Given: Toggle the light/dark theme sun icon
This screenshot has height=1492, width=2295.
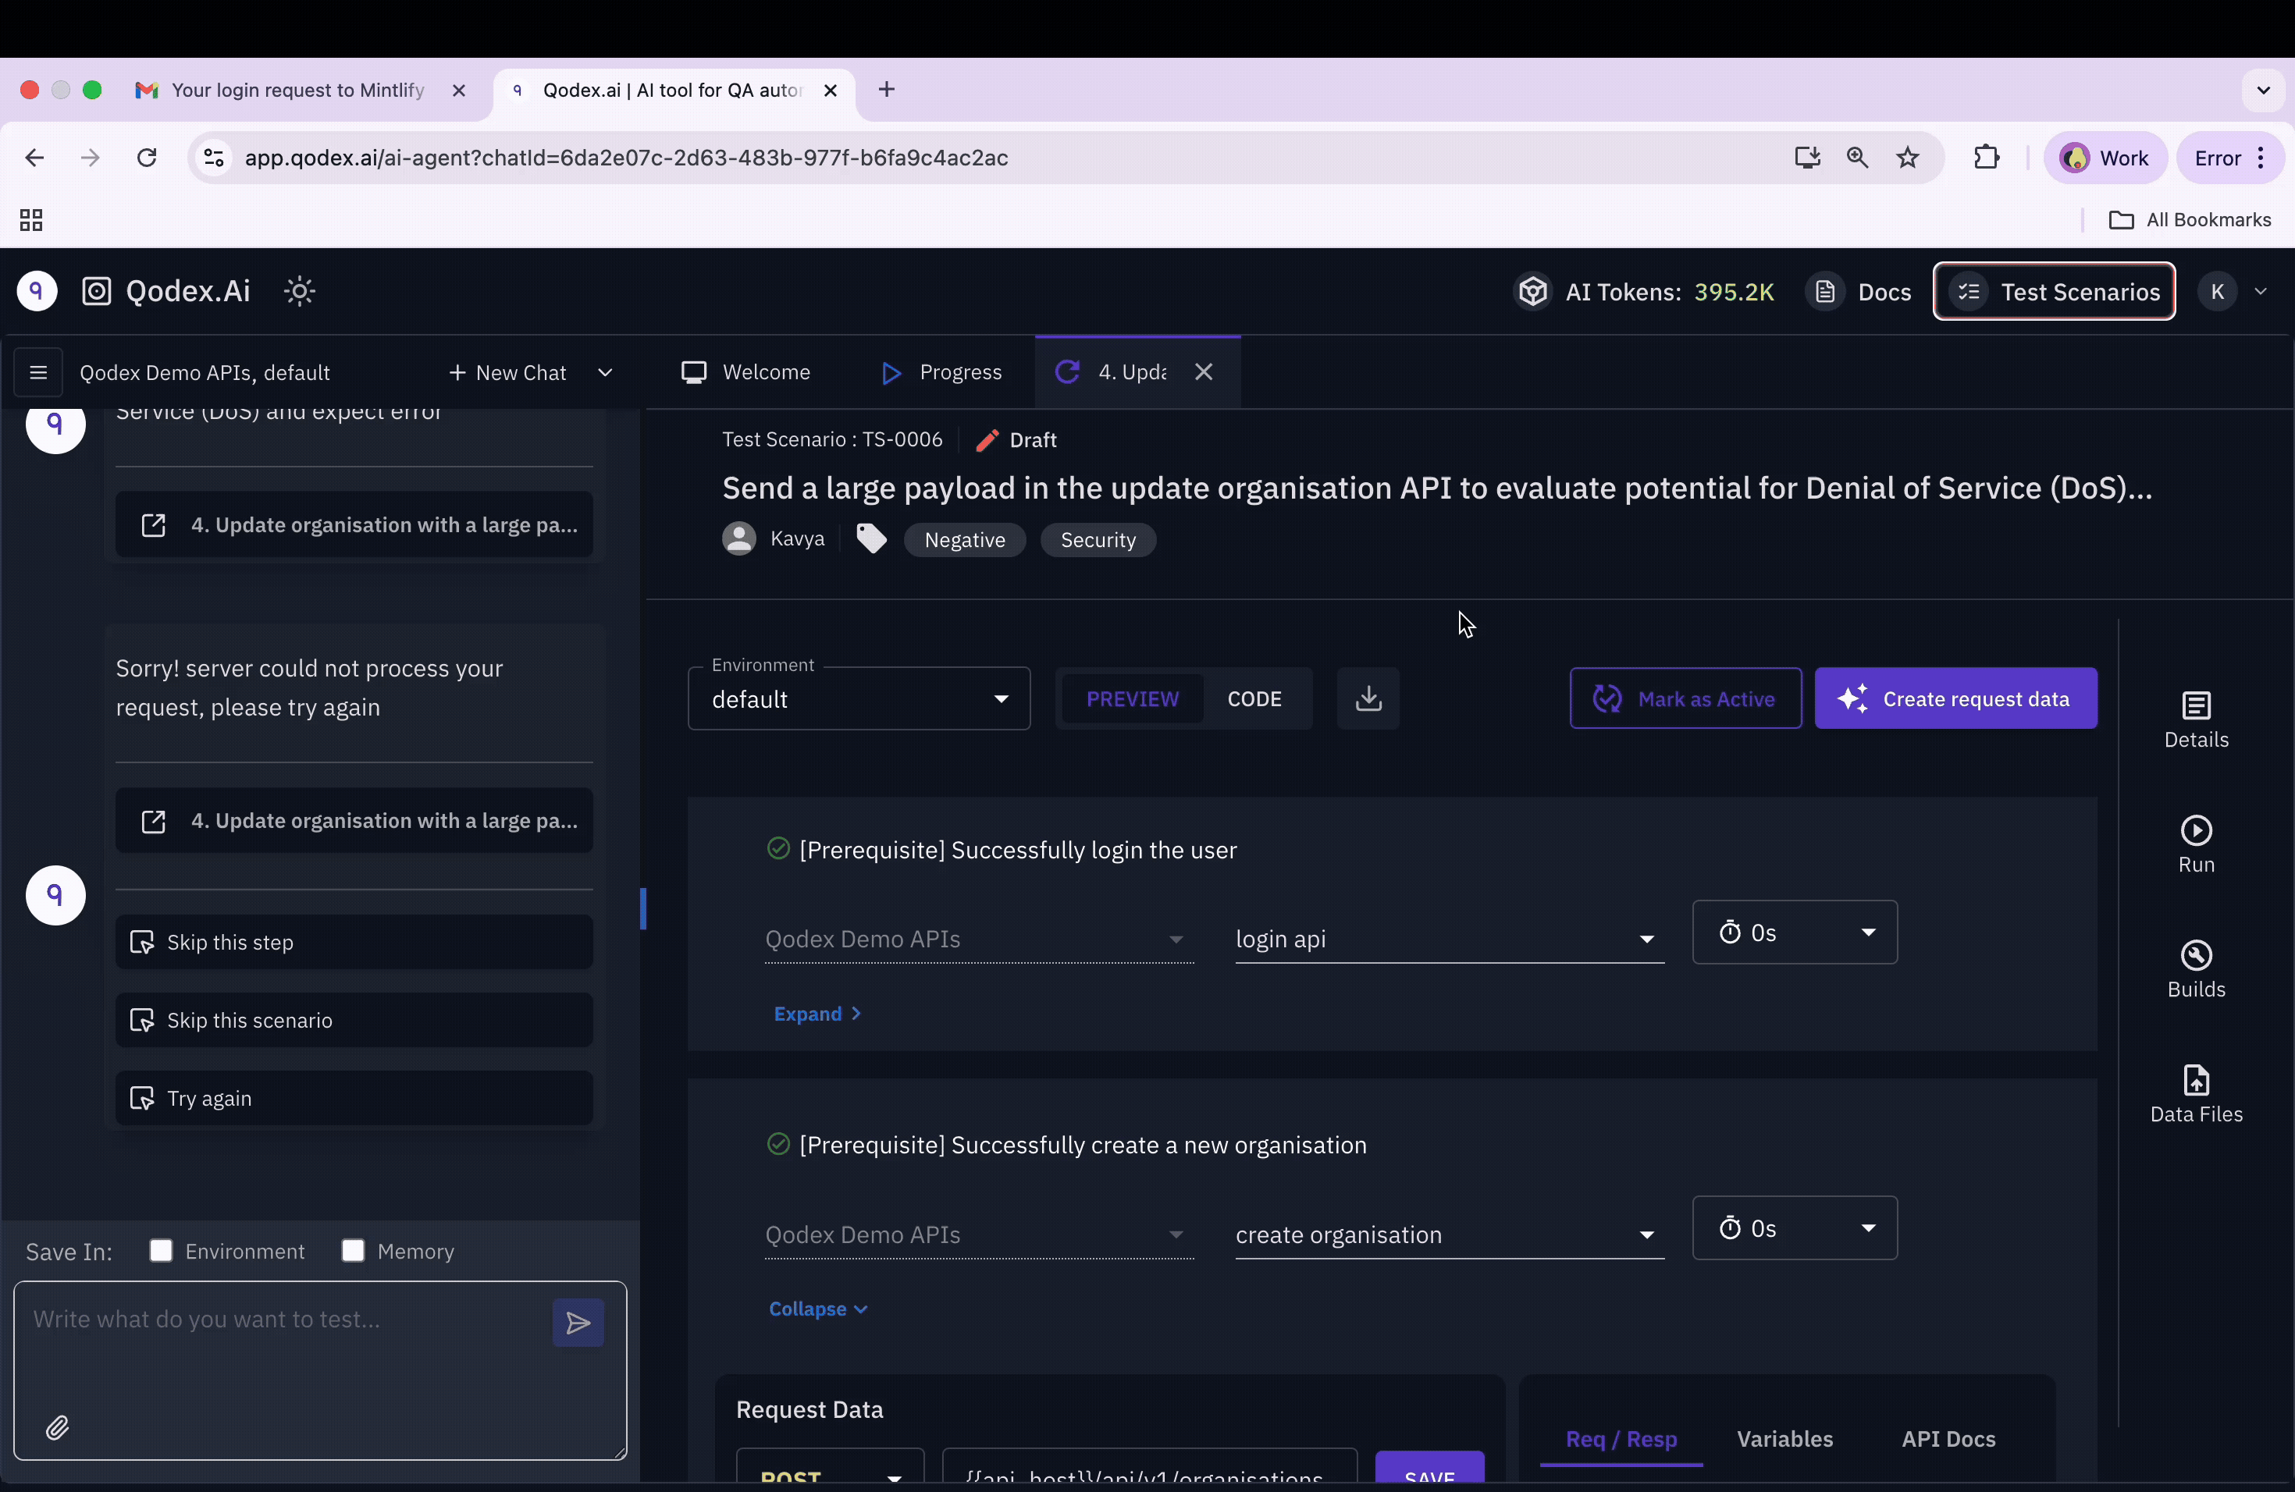Looking at the screenshot, I should 300,291.
